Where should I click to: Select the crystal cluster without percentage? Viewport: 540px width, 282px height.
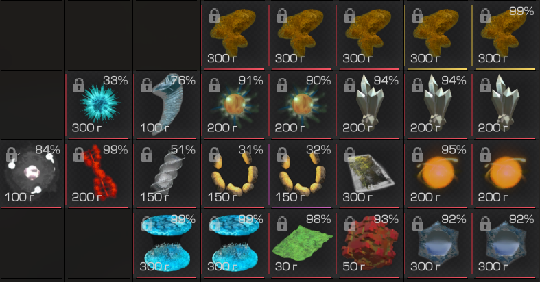[505, 105]
